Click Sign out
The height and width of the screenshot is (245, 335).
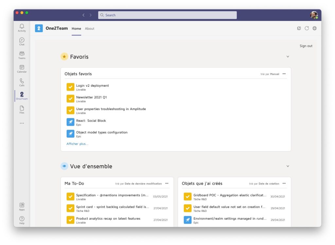[x=306, y=46]
